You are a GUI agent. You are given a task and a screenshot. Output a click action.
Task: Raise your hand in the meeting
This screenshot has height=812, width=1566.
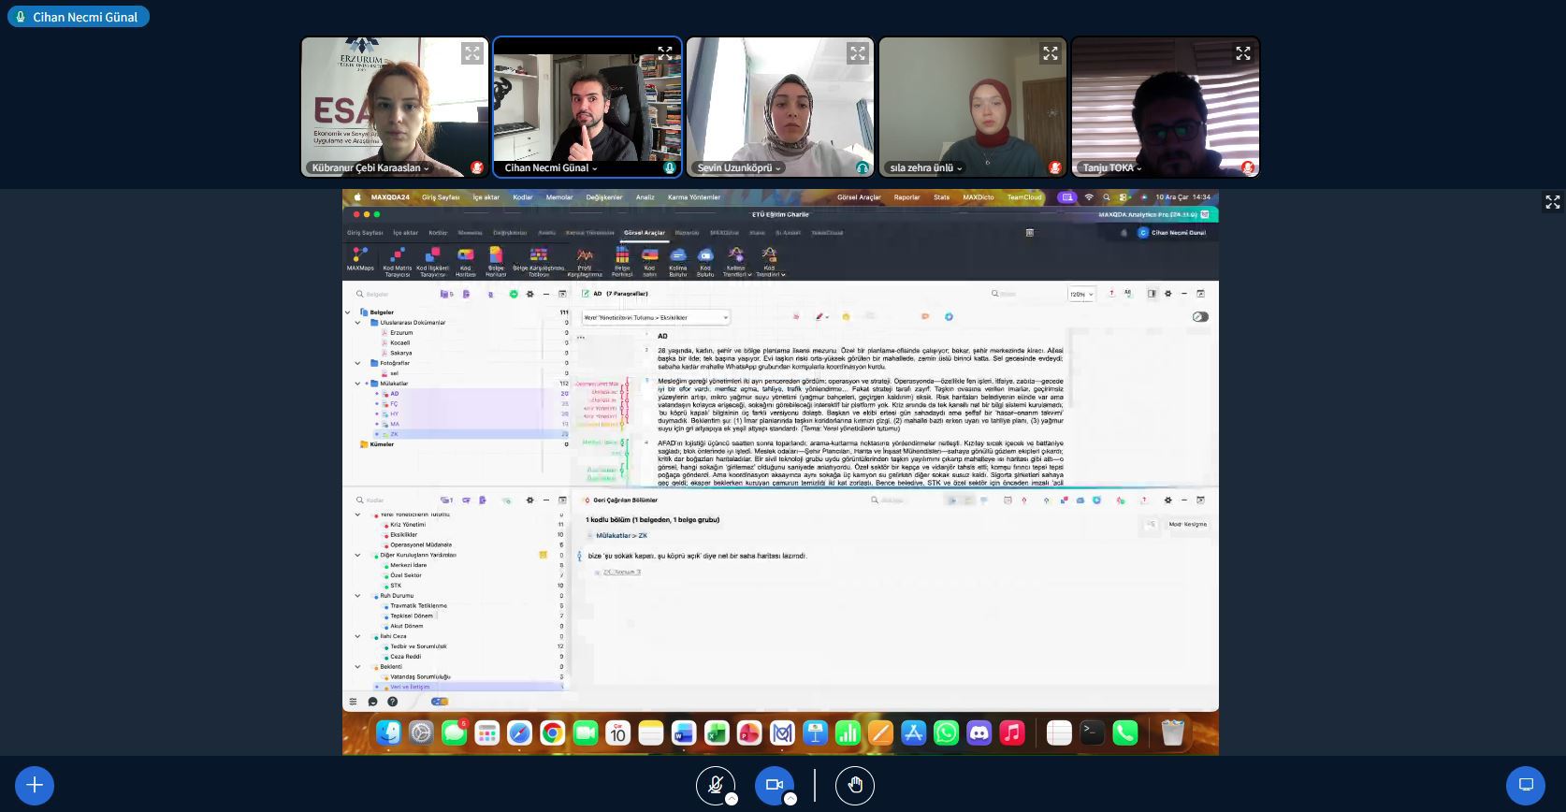[x=854, y=785]
